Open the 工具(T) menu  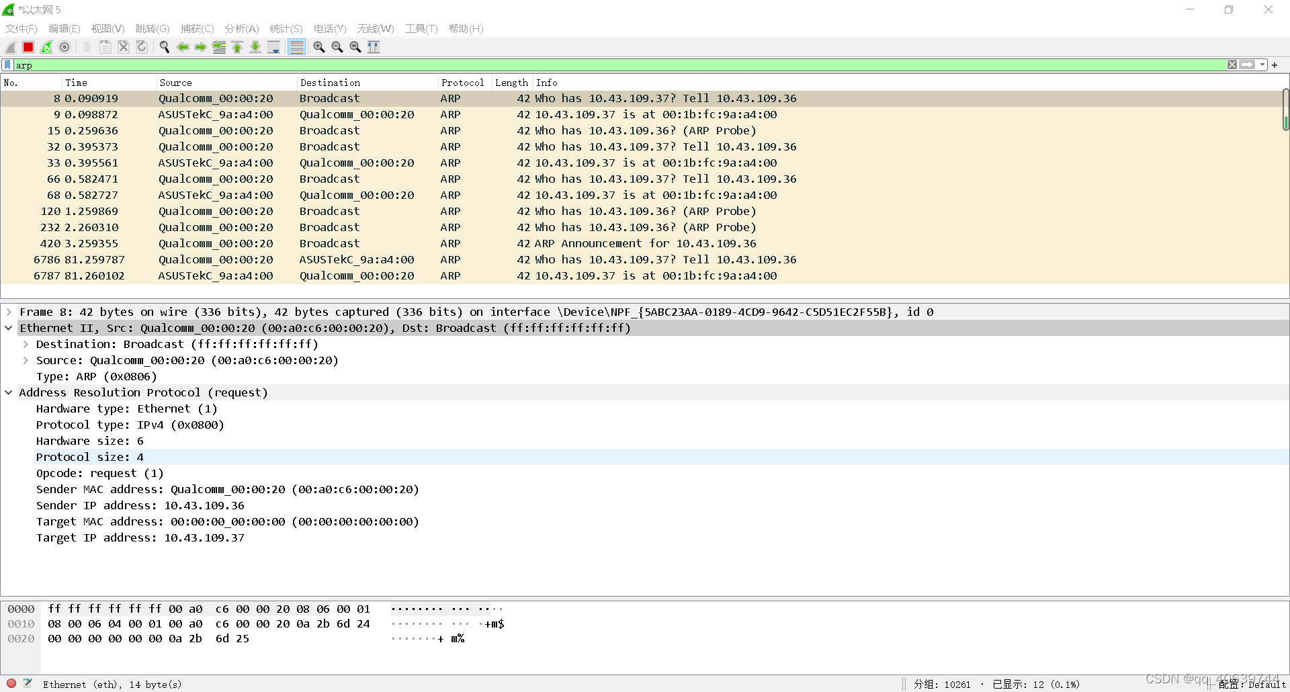click(421, 29)
